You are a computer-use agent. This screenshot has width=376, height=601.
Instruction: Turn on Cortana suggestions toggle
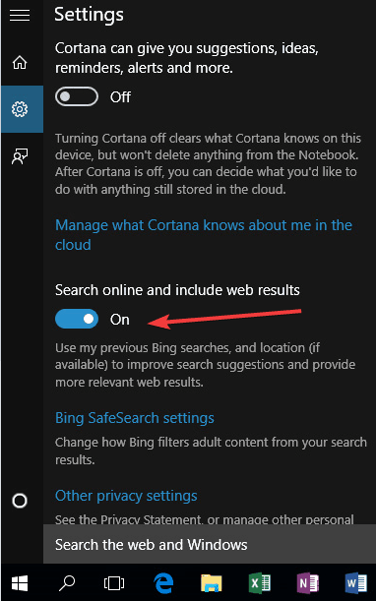coord(77,96)
